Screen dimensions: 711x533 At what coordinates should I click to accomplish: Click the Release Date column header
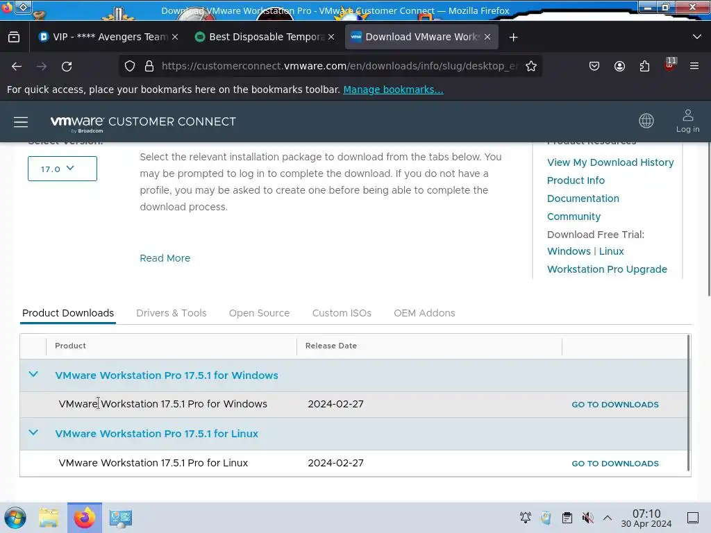point(331,346)
